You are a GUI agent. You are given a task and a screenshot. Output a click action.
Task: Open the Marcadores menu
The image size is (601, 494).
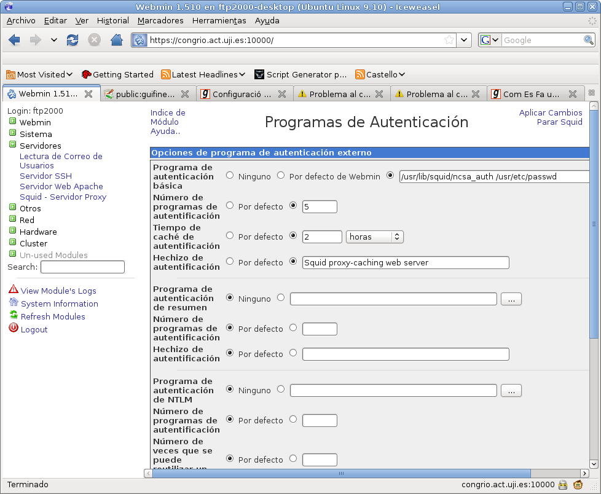pyautogui.click(x=160, y=20)
